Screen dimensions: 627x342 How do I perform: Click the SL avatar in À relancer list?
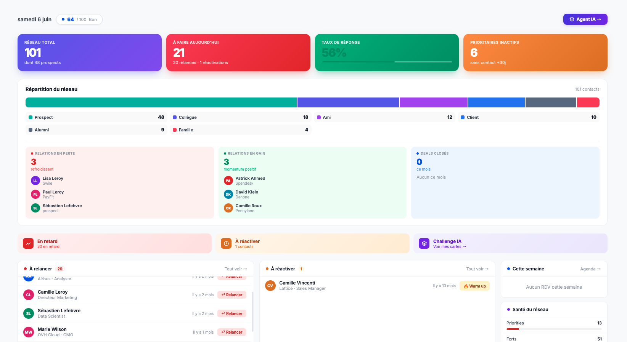coord(29,313)
